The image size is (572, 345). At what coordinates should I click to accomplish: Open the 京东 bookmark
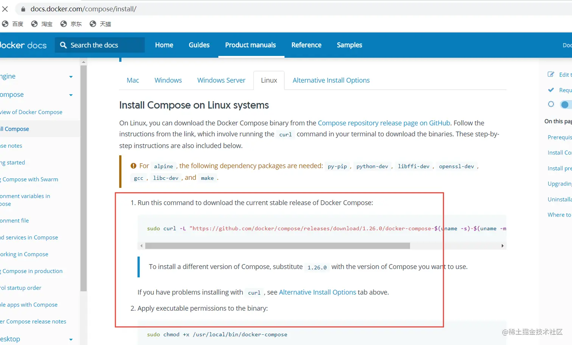[71, 24]
